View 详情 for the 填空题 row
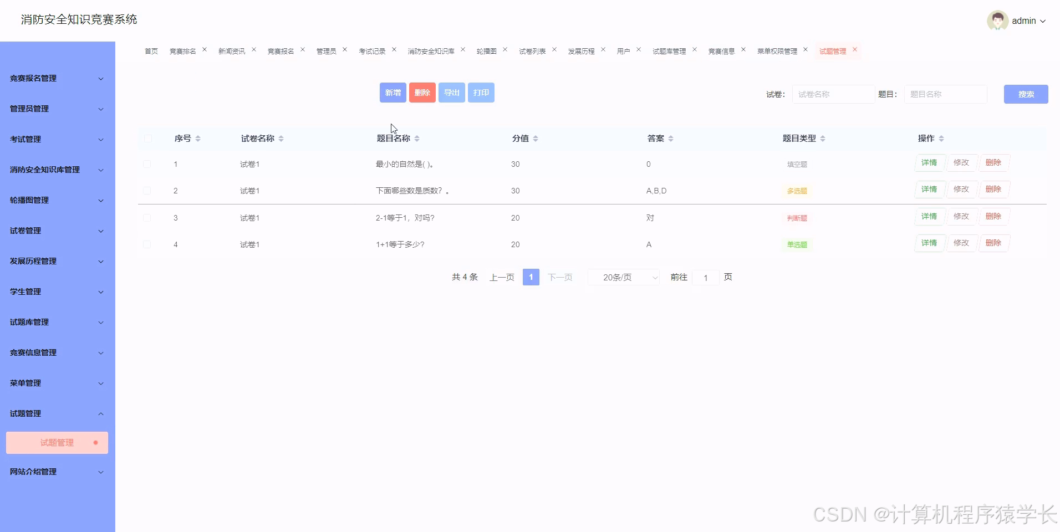 929,163
